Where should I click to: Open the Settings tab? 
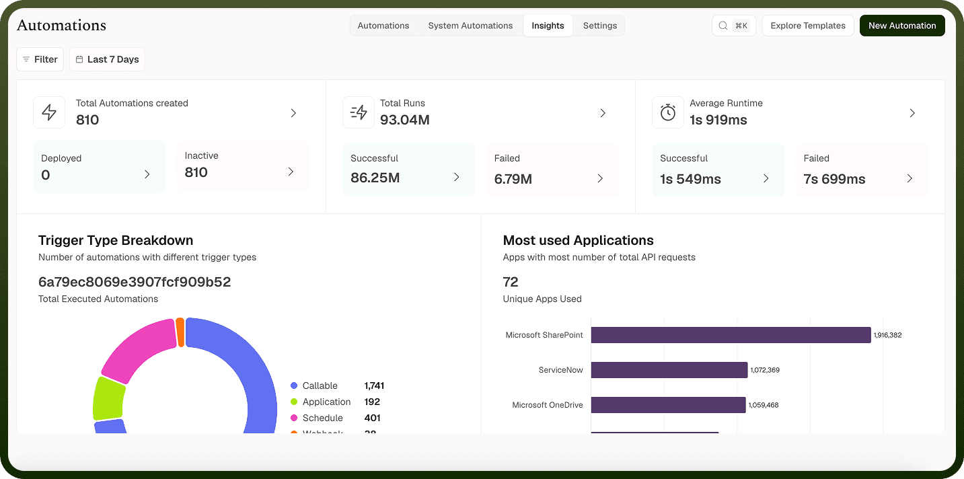pyautogui.click(x=600, y=26)
